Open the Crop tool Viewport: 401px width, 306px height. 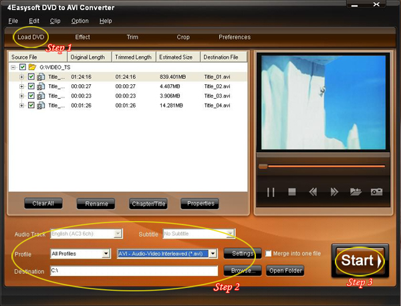[x=183, y=37]
